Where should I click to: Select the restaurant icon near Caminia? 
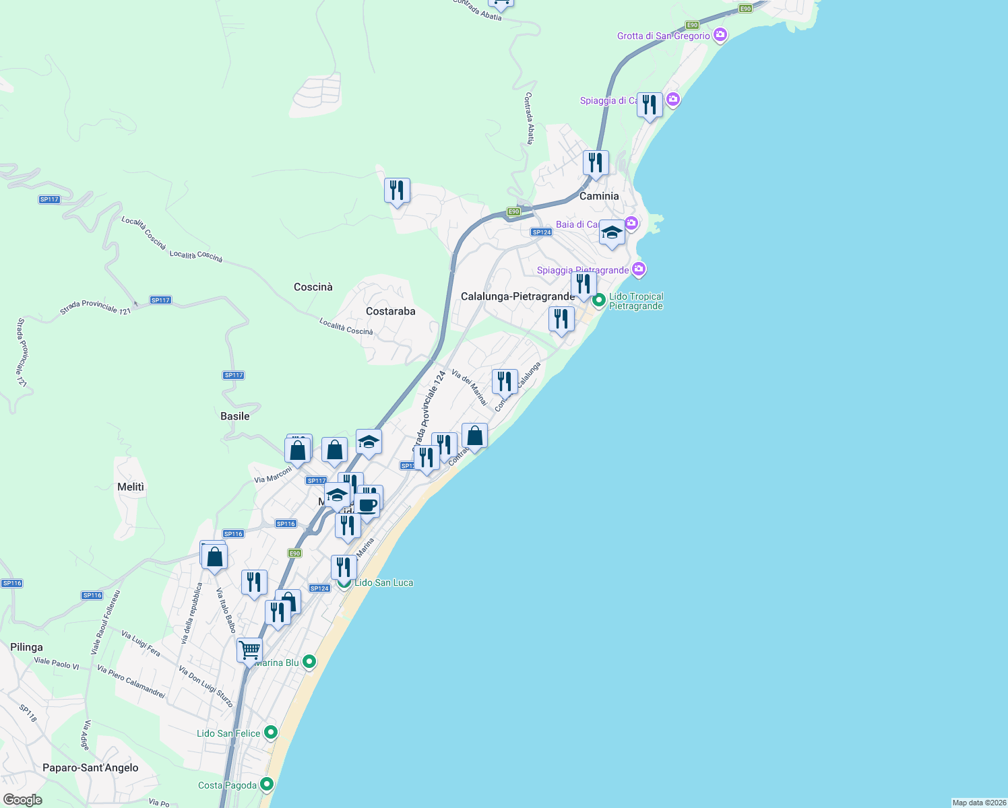point(596,160)
